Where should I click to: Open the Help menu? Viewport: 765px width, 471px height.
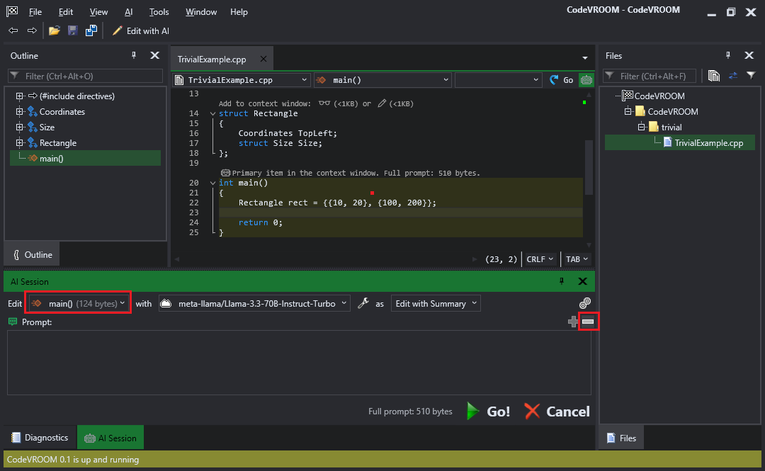click(239, 12)
